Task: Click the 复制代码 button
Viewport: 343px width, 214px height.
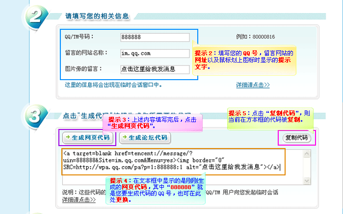Action: click(x=297, y=138)
